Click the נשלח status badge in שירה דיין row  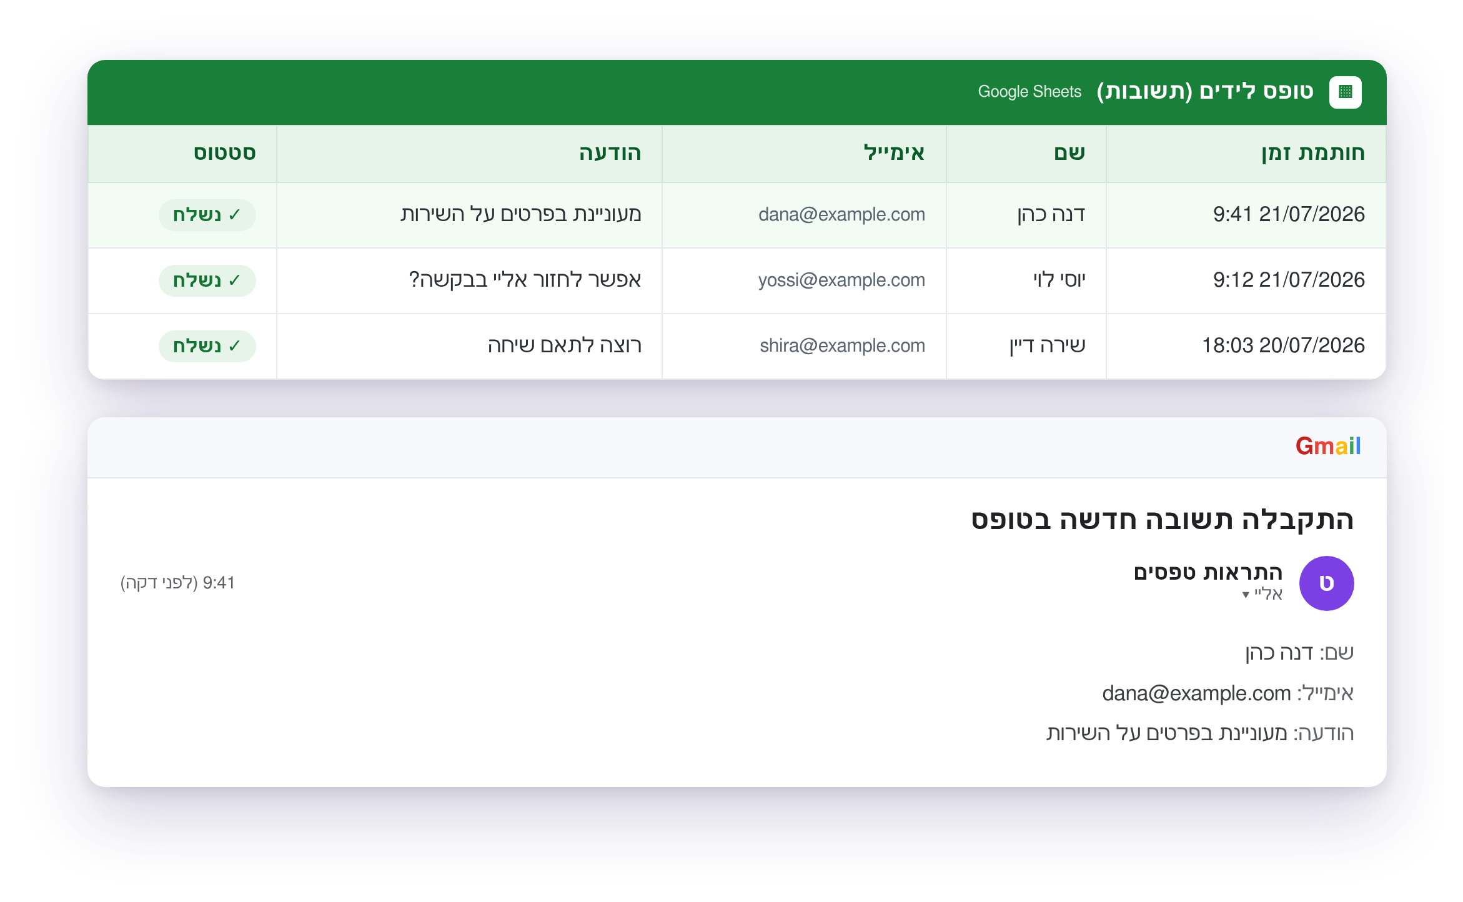click(207, 346)
